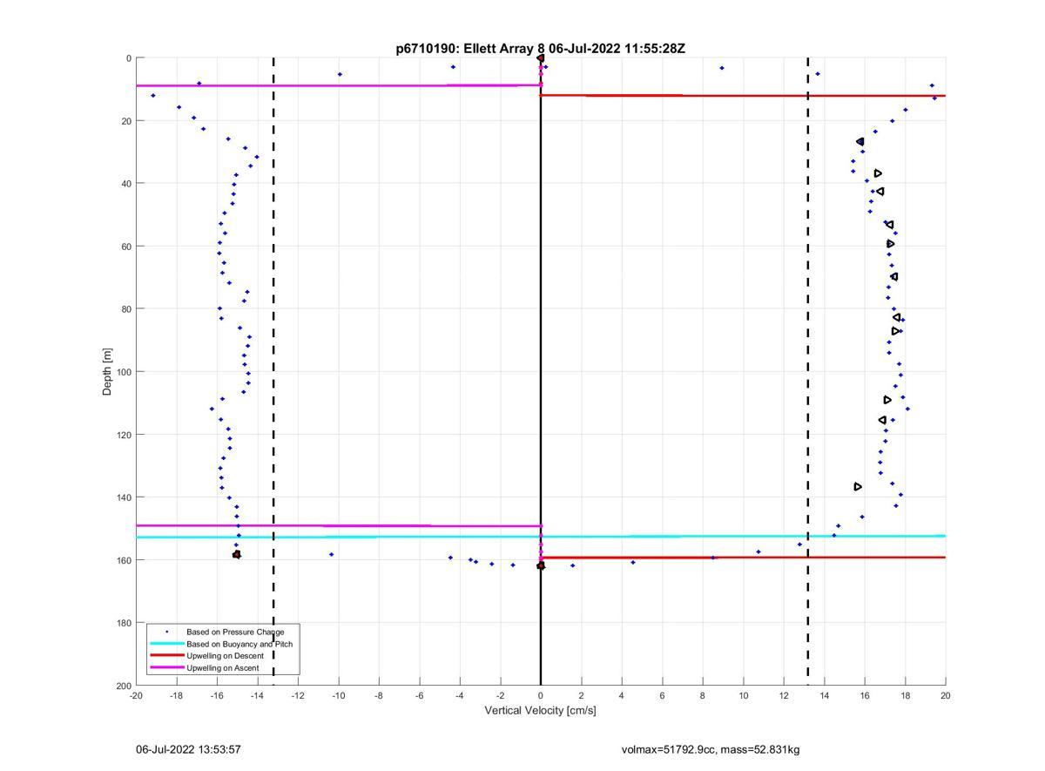This screenshot has height=771, width=1045.
Task: Click the red horizontal line near 159 m depth
Action: (743, 557)
